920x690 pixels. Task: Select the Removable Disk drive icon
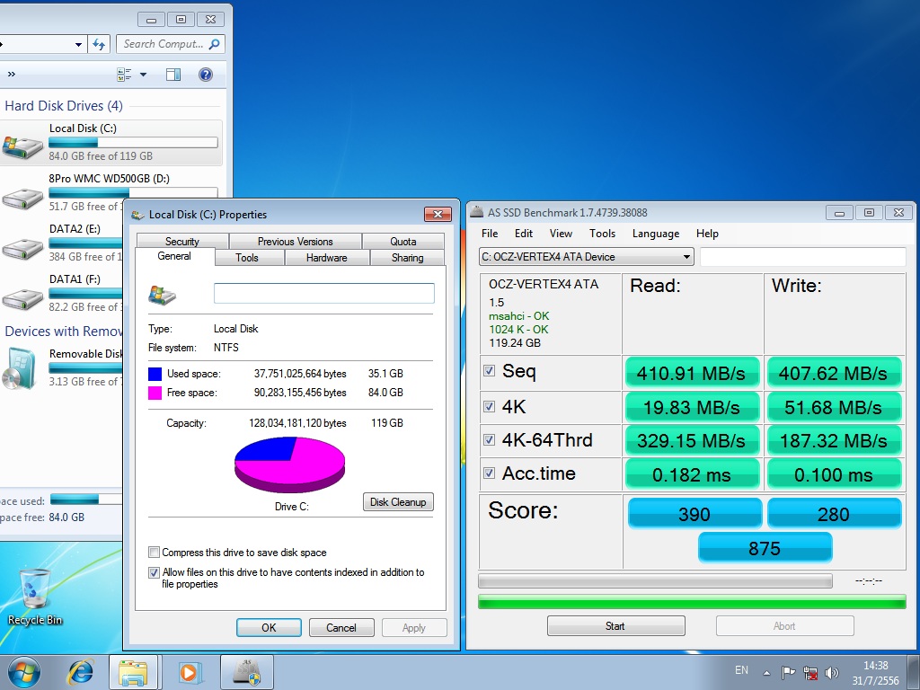pyautogui.click(x=19, y=368)
